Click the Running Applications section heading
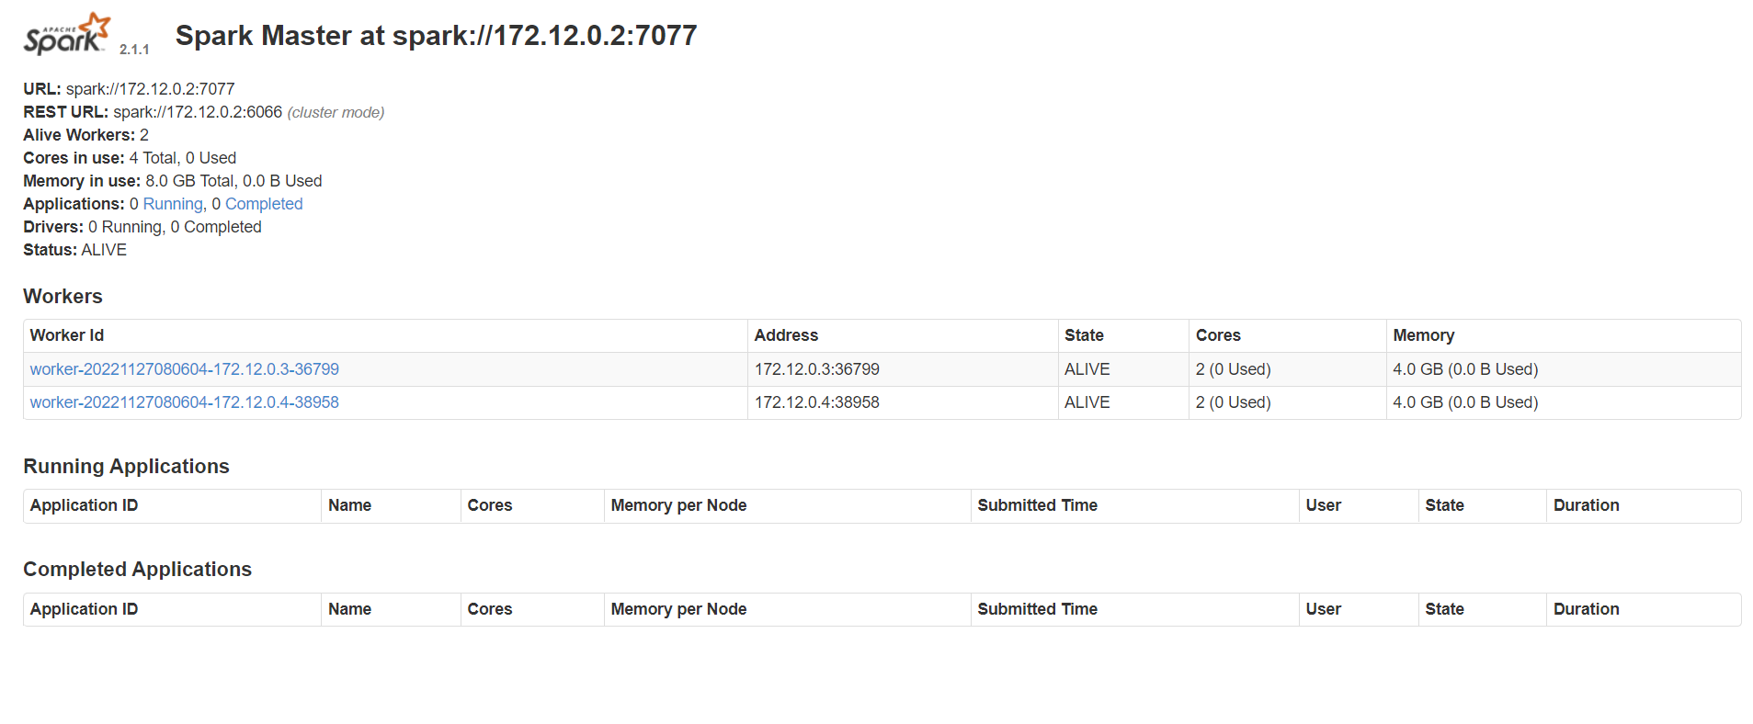This screenshot has width=1753, height=724. (126, 467)
